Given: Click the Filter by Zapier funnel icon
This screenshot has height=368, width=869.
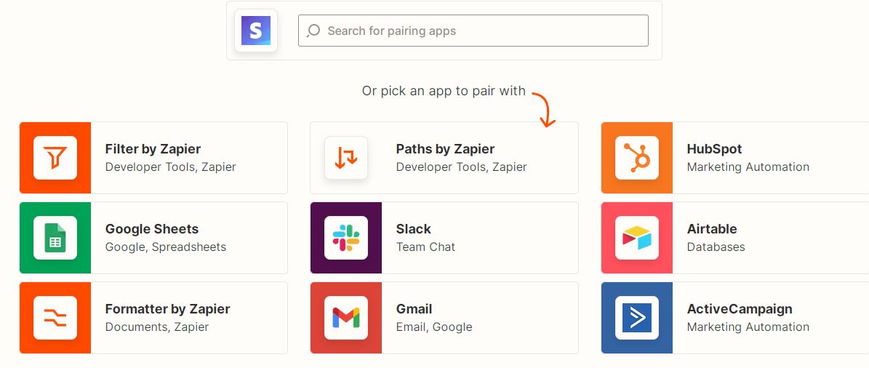Looking at the screenshot, I should click(55, 158).
